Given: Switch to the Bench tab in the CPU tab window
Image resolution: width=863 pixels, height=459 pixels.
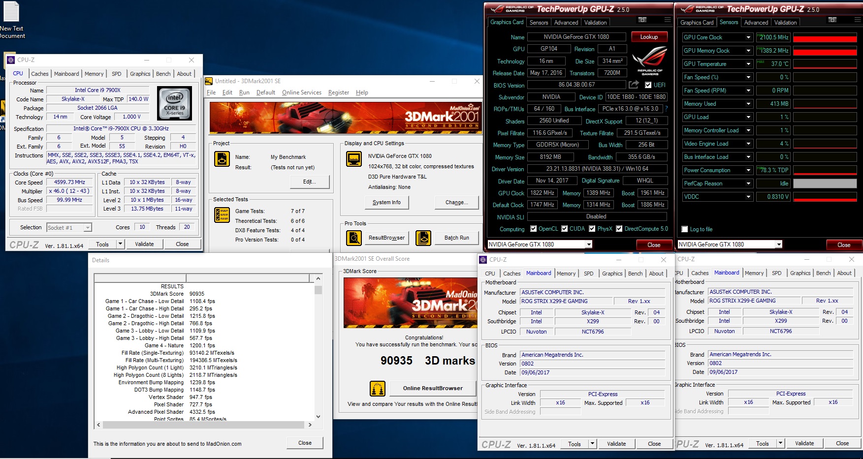Looking at the screenshot, I should pyautogui.click(x=163, y=74).
